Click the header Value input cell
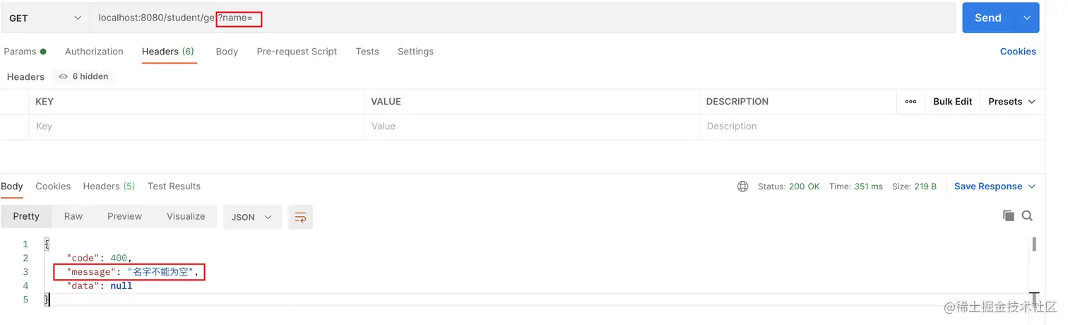The image size is (1068, 325). [x=532, y=126]
